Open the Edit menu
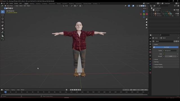The height and width of the screenshot is (101, 180). [7, 3]
